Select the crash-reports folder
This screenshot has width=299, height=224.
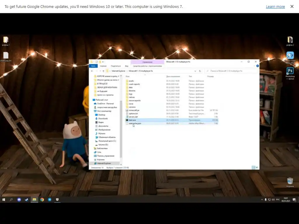[x=134, y=84]
